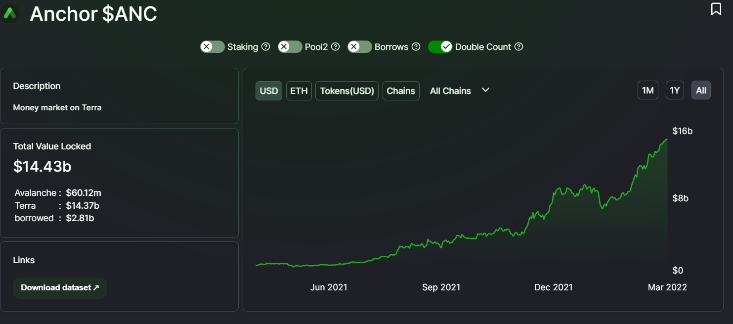This screenshot has height=324, width=733.
Task: Set chart range to All
Action: tap(701, 90)
